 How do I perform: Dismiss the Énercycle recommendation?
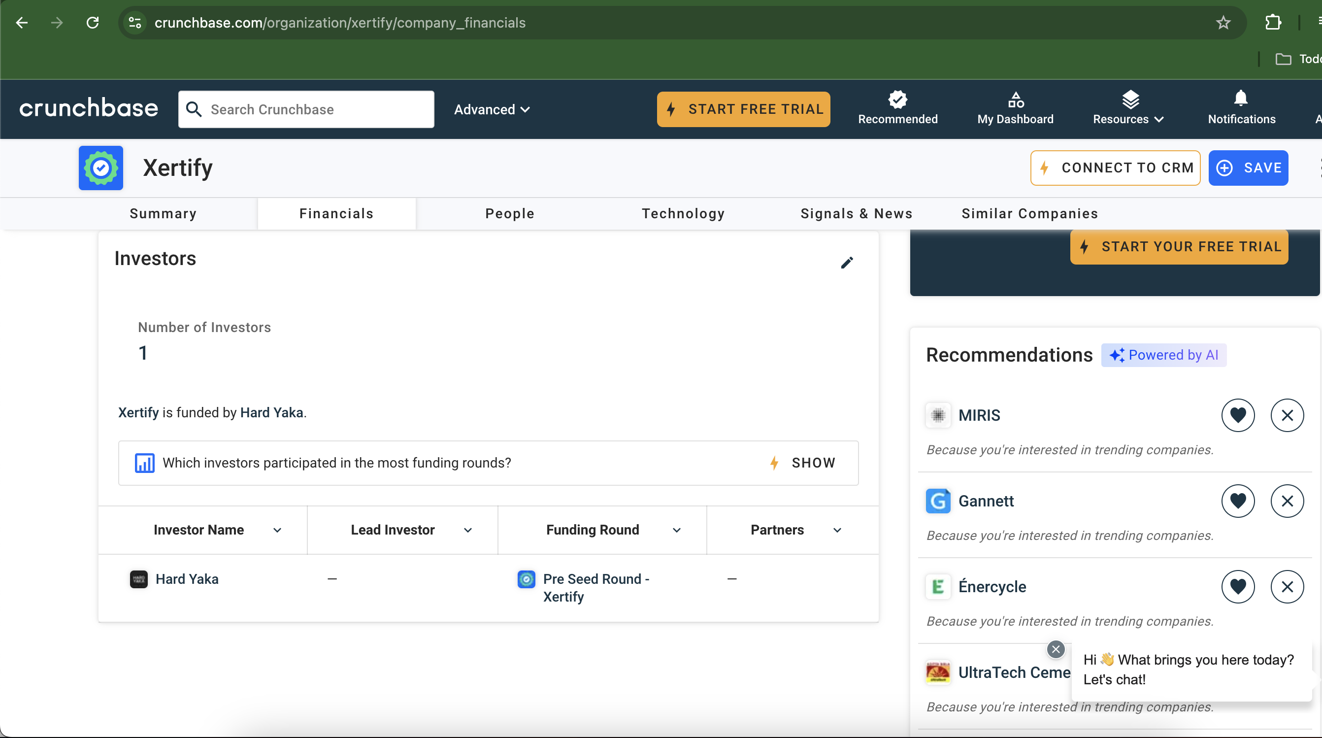(1287, 587)
